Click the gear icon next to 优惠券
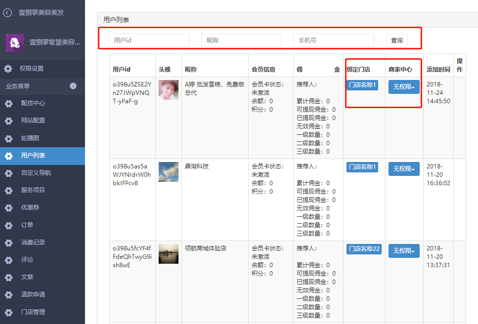Screen dimensions: 478x324 (8, 208)
